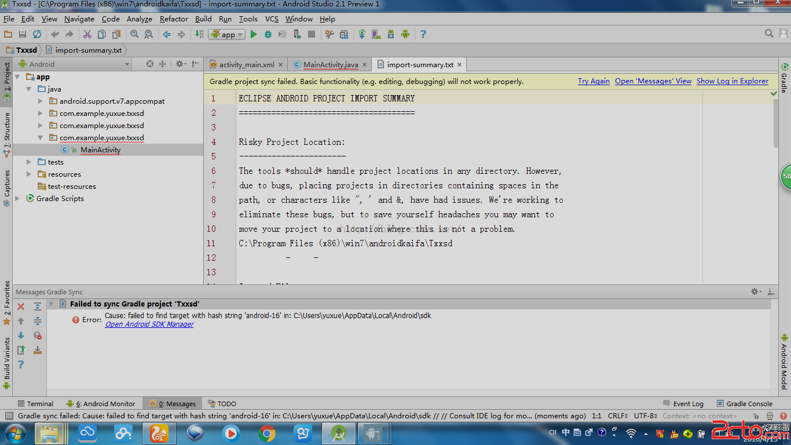
Task: Click the Collapse All icon in Messages panel
Action: (38, 321)
